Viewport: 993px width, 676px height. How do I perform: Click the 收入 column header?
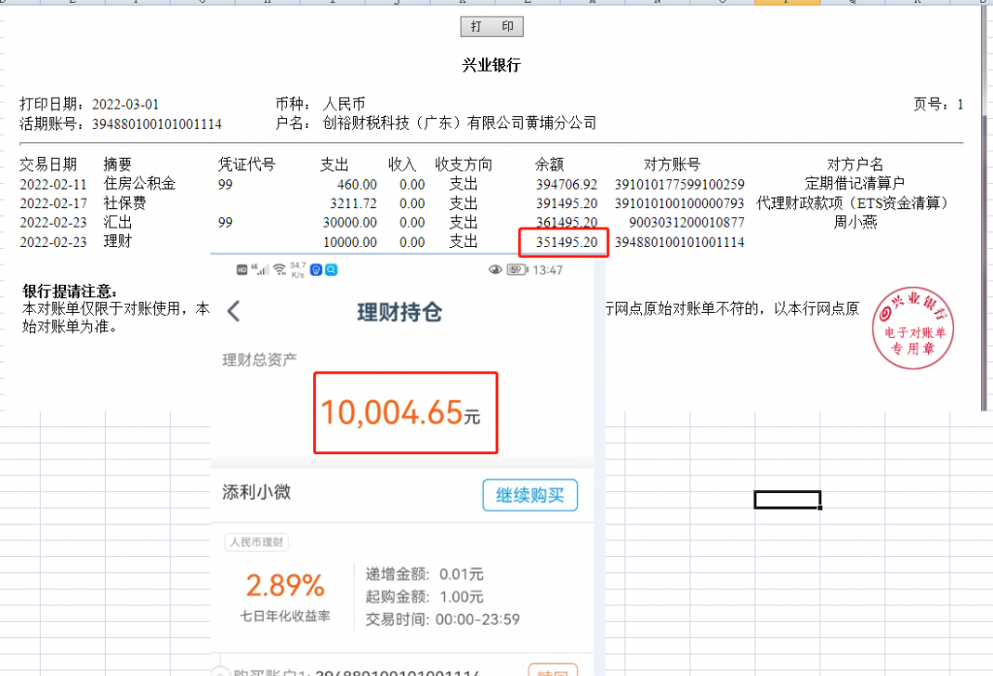[402, 165]
